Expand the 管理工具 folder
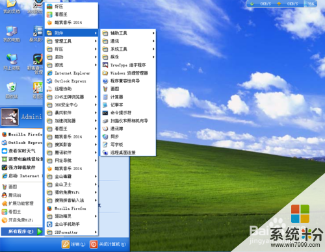Screen dimensions: 325x252 point(71,41)
